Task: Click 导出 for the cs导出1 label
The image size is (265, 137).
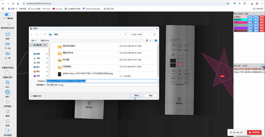Action: pos(250,17)
